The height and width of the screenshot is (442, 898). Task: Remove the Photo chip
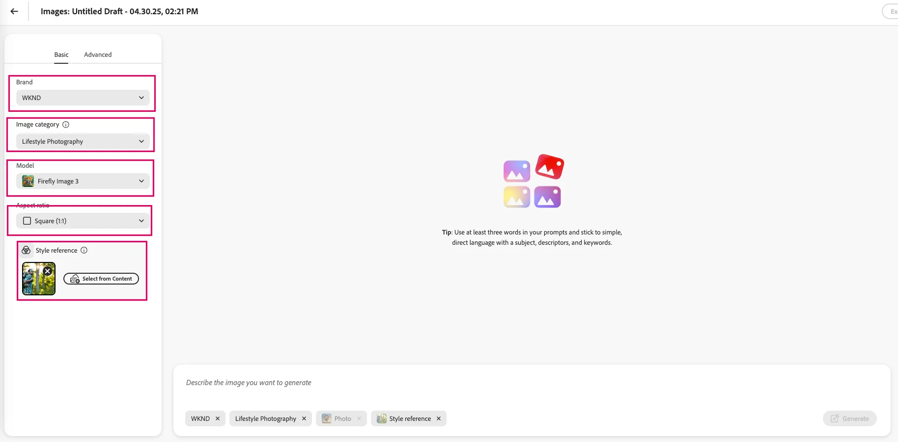point(359,418)
